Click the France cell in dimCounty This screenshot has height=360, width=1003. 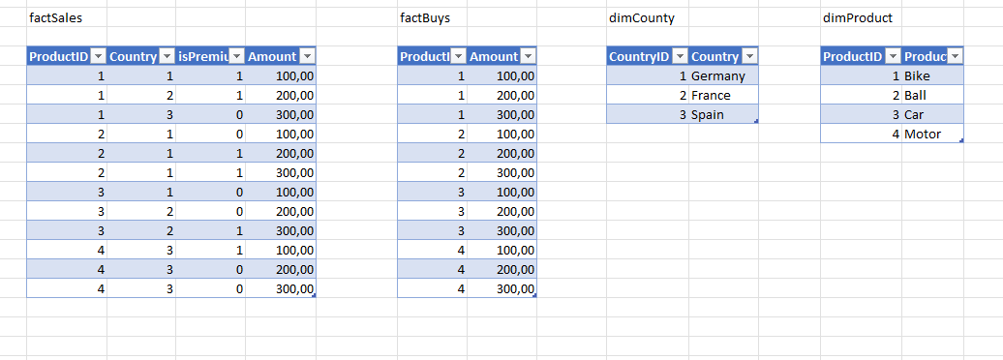723,95
